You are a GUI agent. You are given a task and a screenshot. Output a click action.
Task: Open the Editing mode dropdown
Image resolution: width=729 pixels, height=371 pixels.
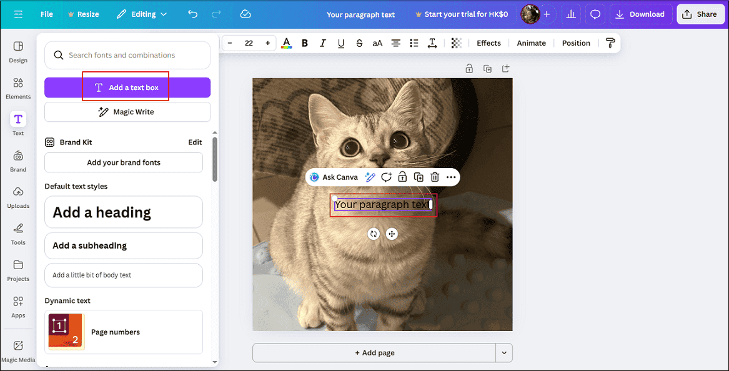click(142, 13)
